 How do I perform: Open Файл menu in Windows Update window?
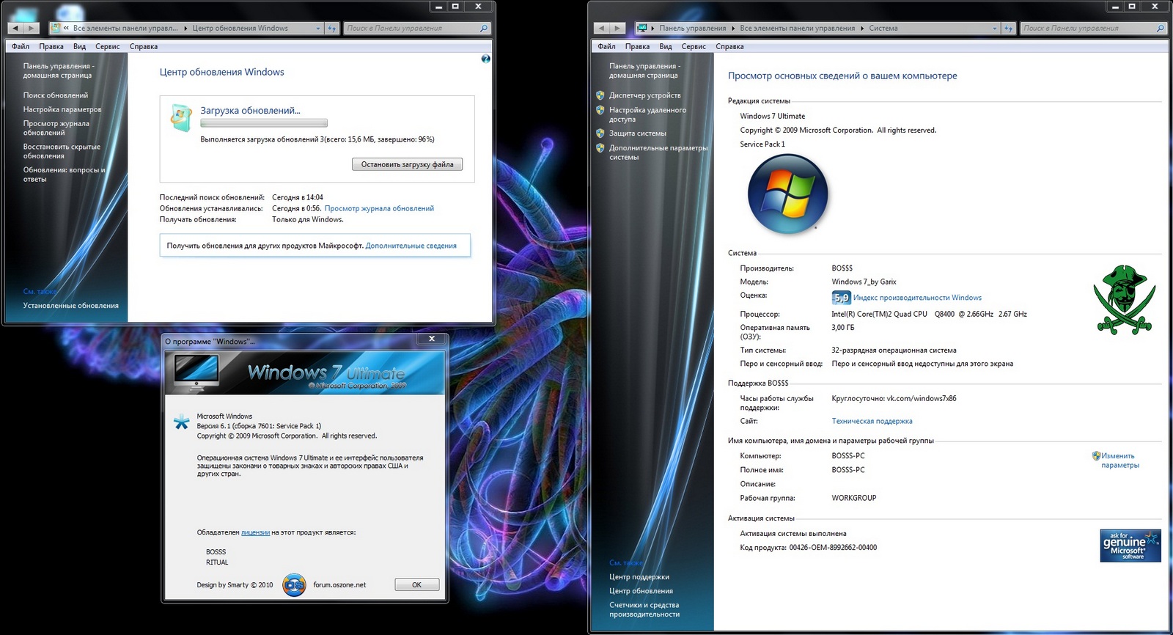[x=21, y=46]
